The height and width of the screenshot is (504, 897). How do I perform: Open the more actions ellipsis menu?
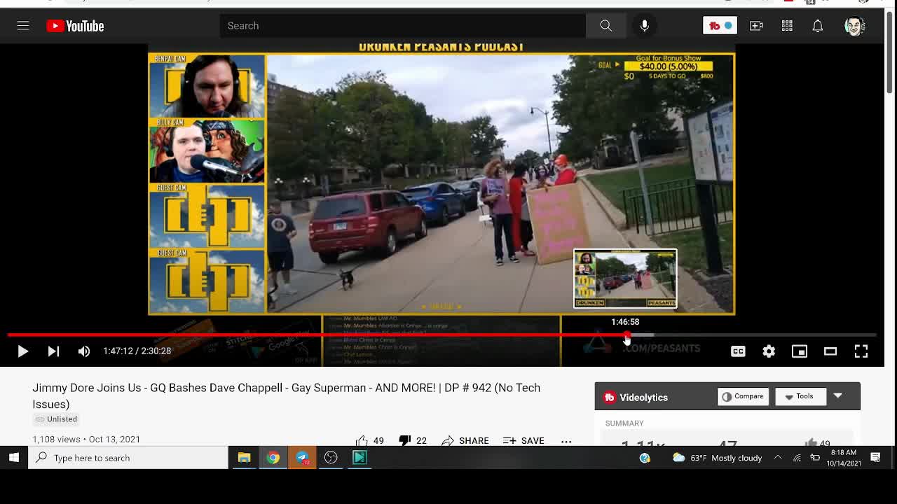pyautogui.click(x=566, y=441)
